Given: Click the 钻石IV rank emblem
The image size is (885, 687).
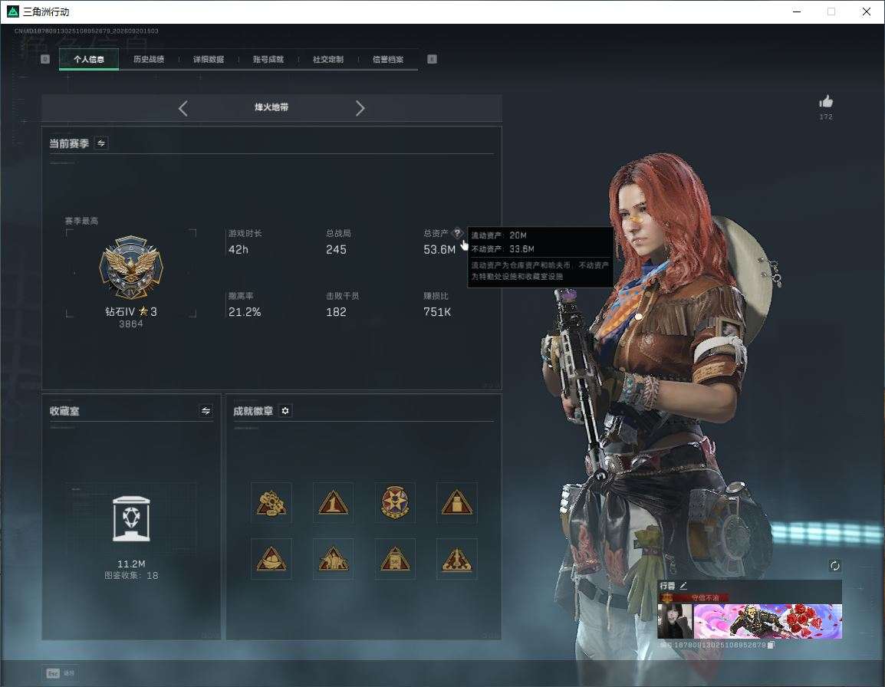Looking at the screenshot, I should pyautogui.click(x=131, y=267).
